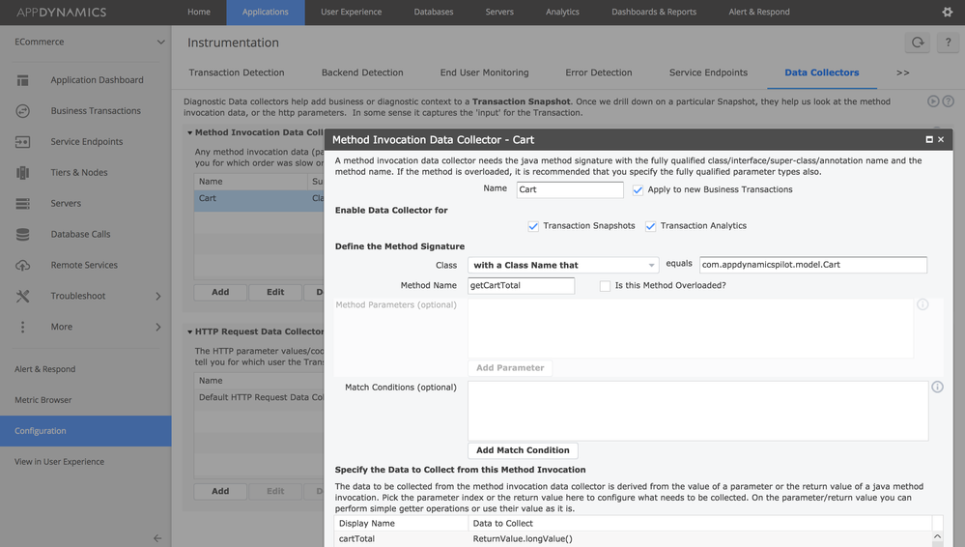
Task: Click the Database Calls sidebar icon
Action: click(x=23, y=234)
